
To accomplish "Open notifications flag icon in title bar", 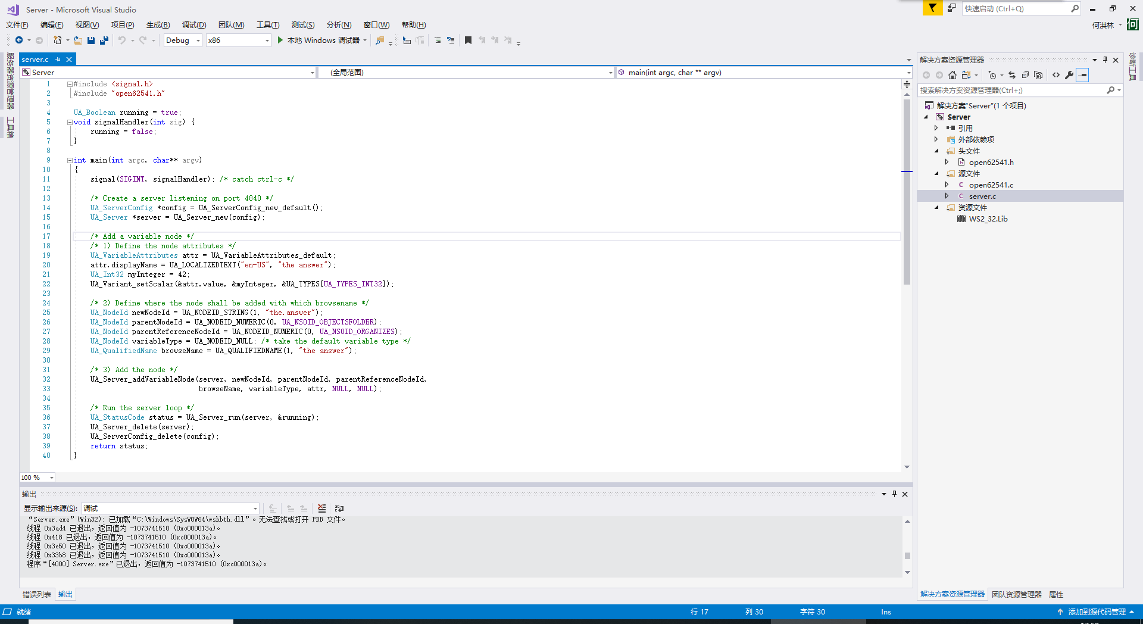I will (932, 8).
